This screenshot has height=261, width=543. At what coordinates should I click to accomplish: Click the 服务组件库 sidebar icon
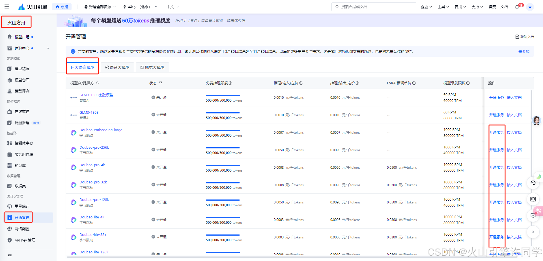[x=10, y=154]
